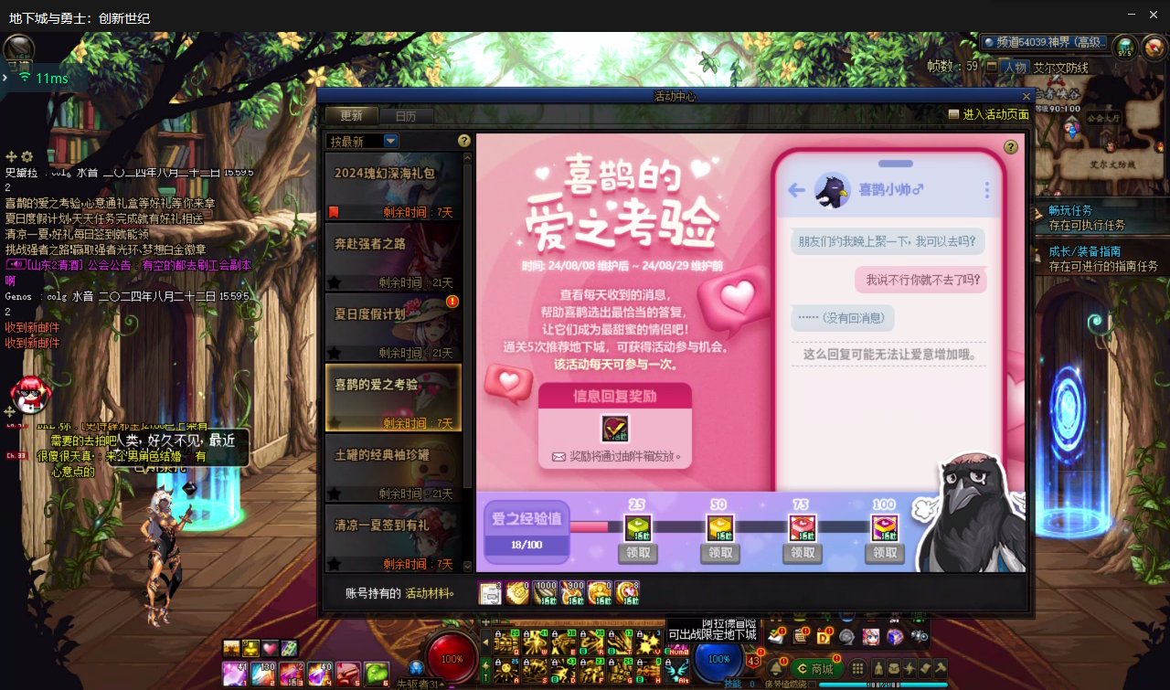Image resolution: width=1170 pixels, height=690 pixels.
Task: Click the purple cube icon in bottom bar
Action: 896,636
